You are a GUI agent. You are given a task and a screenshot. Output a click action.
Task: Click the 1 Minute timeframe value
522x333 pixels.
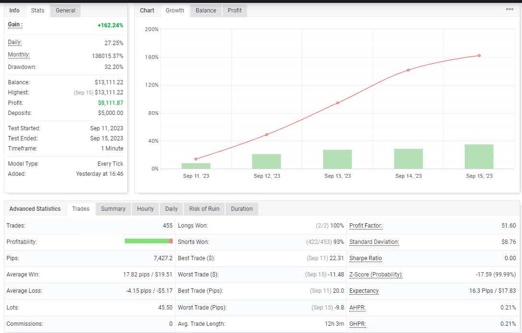(112, 149)
